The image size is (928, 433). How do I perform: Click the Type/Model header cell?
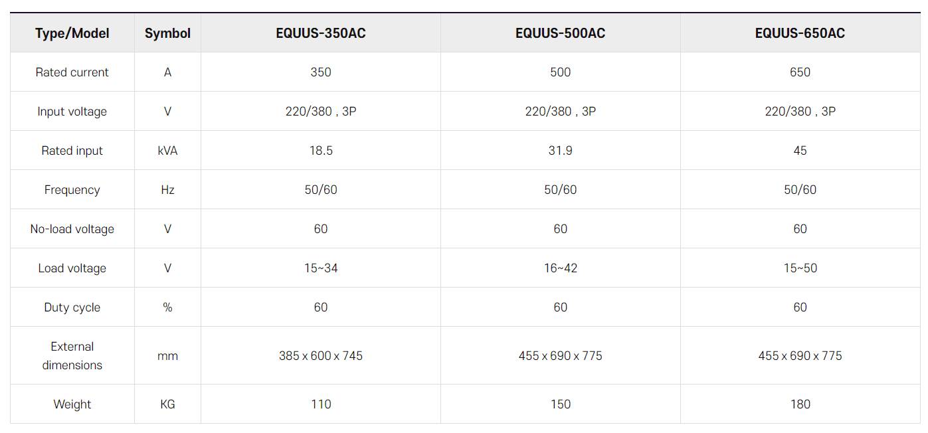[72, 33]
